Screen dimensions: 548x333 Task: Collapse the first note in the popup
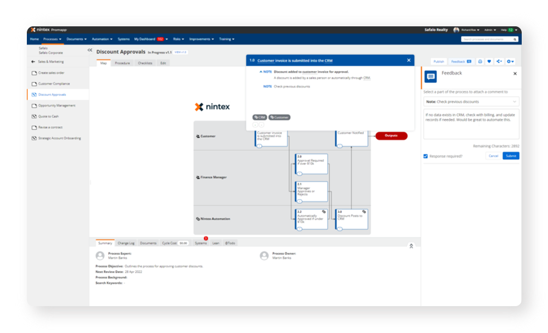261,72
